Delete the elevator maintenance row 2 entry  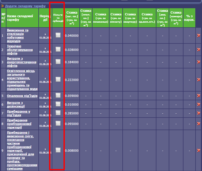[x=198, y=50]
